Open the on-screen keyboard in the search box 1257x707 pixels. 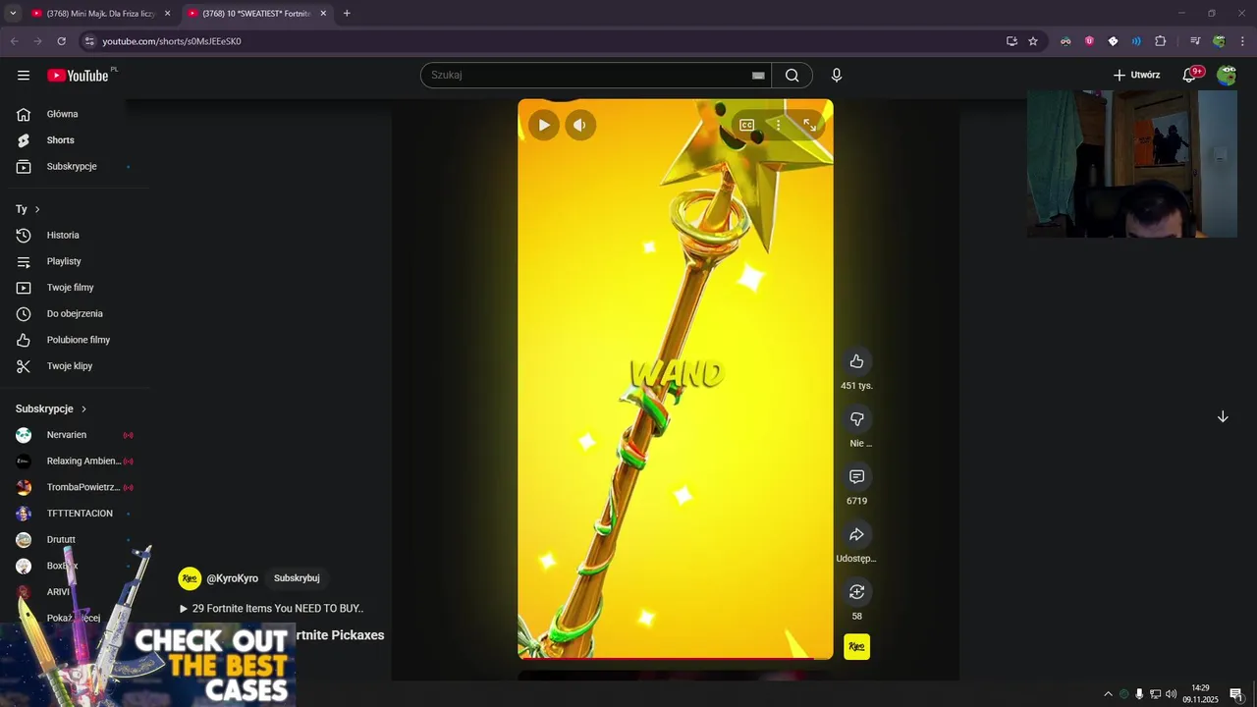click(758, 76)
